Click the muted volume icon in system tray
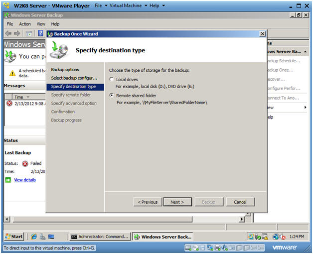The height and width of the screenshot is (254, 313). coord(283,237)
